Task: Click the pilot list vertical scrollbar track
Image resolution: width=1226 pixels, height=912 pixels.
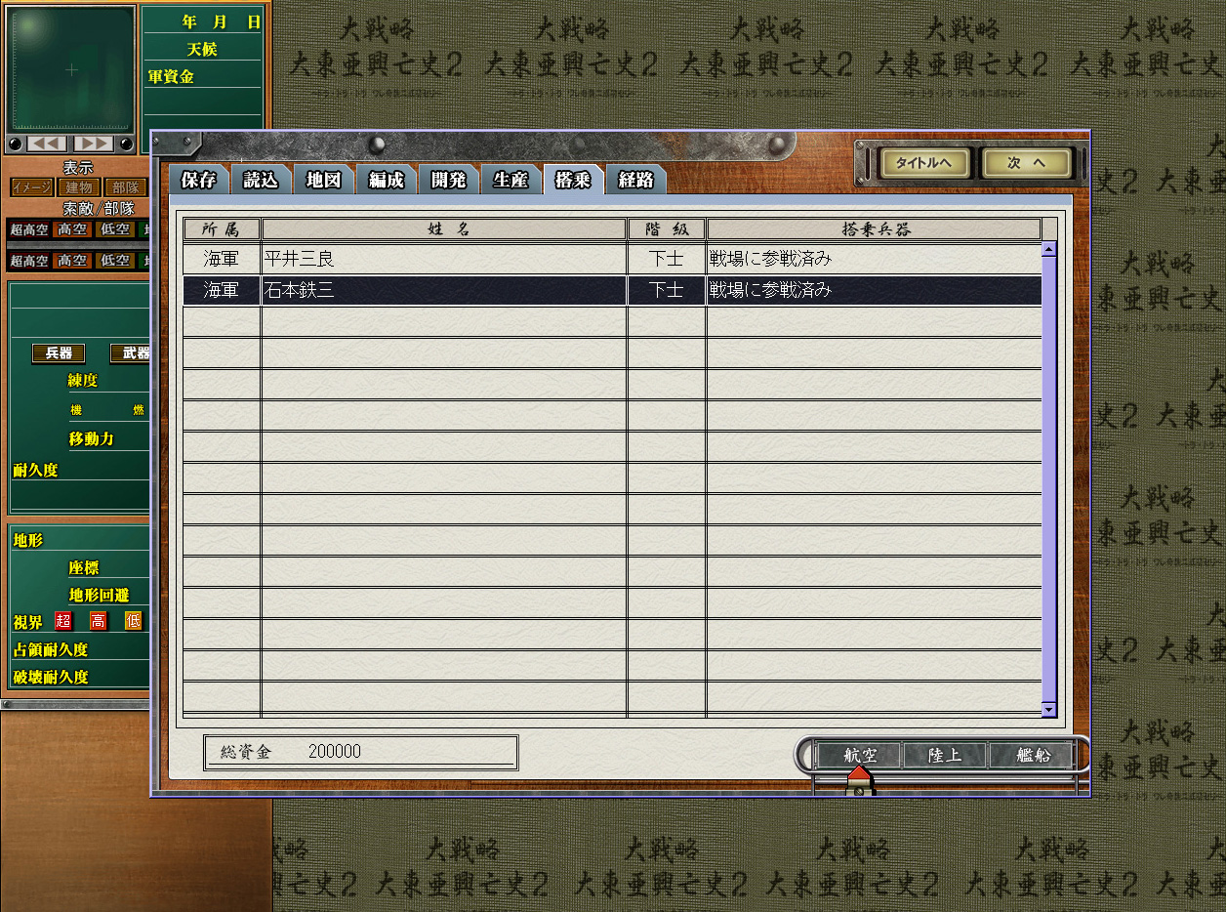Action: tap(1049, 479)
